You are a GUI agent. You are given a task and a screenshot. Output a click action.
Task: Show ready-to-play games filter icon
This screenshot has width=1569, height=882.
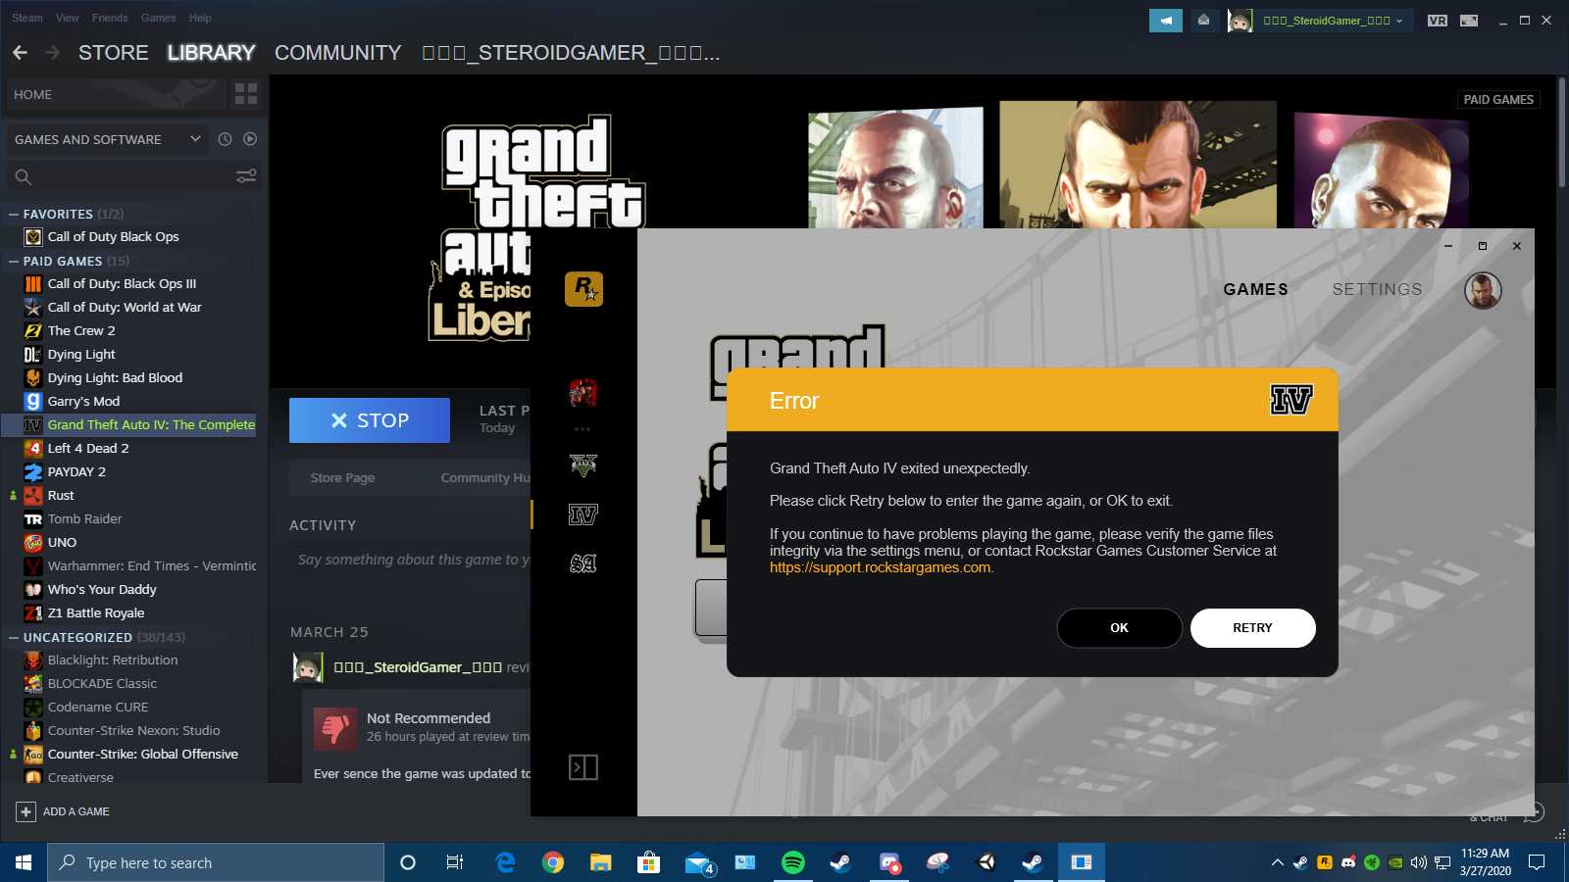pos(250,139)
